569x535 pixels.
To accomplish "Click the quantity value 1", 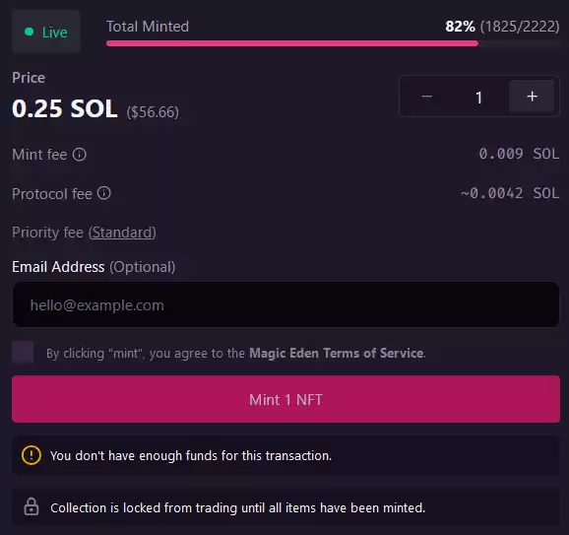I will pos(479,98).
